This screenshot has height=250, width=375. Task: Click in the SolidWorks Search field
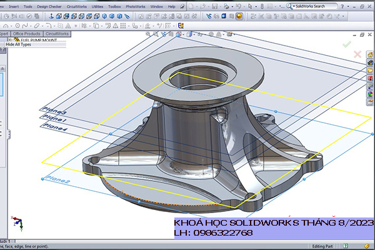point(315,6)
